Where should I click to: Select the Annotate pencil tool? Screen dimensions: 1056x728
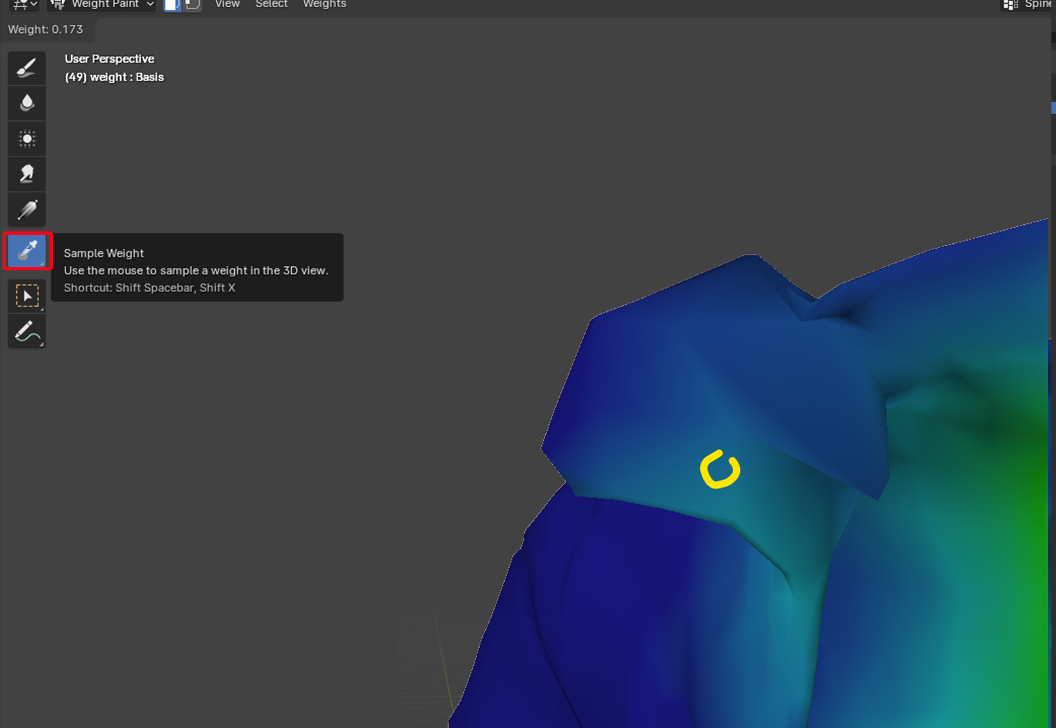[26, 332]
